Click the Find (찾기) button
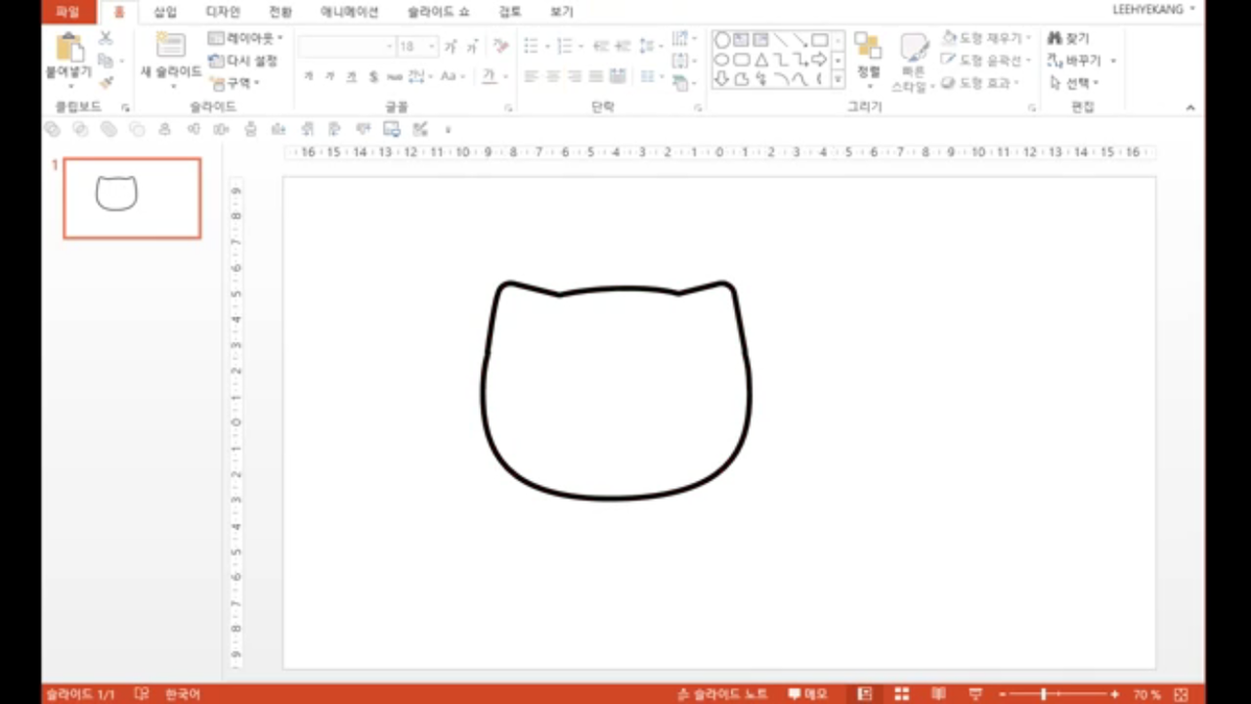 click(x=1068, y=38)
